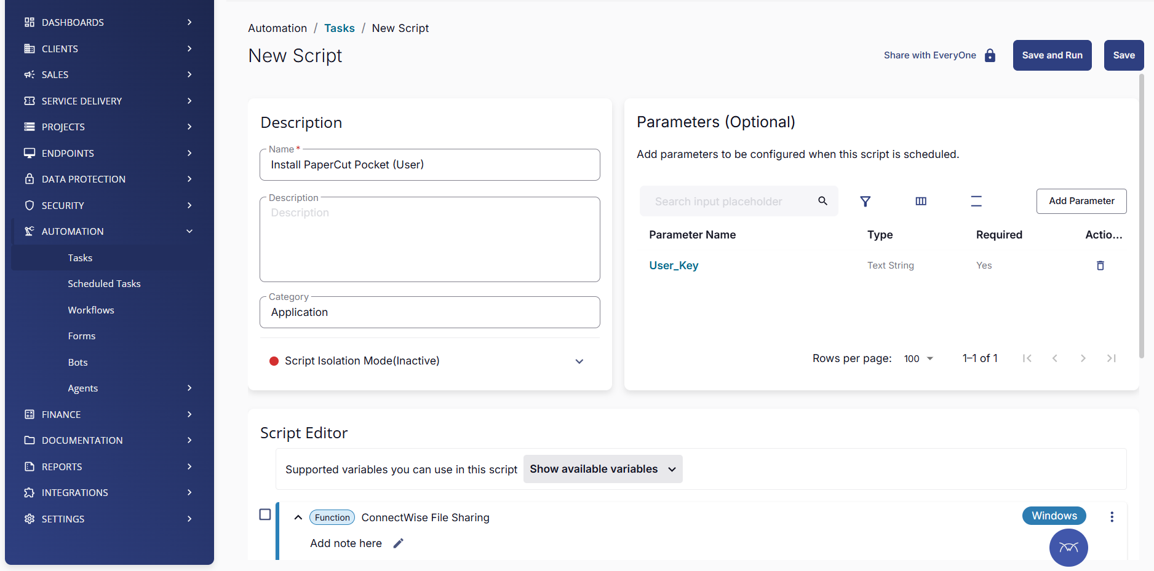
Task: Open Workflows in Automation menu
Action: coord(91,310)
